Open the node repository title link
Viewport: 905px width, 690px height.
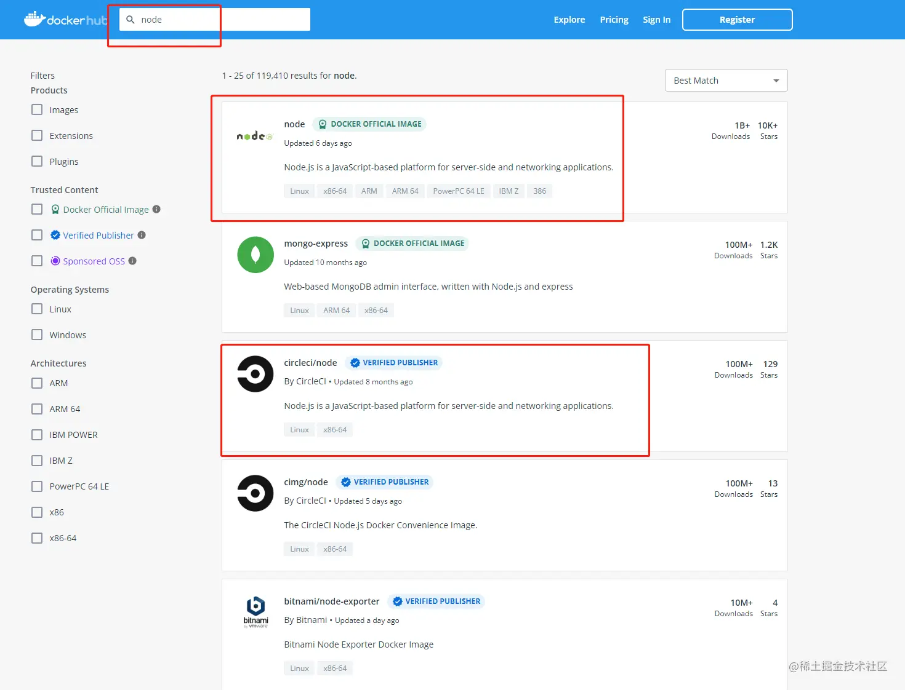tap(294, 124)
